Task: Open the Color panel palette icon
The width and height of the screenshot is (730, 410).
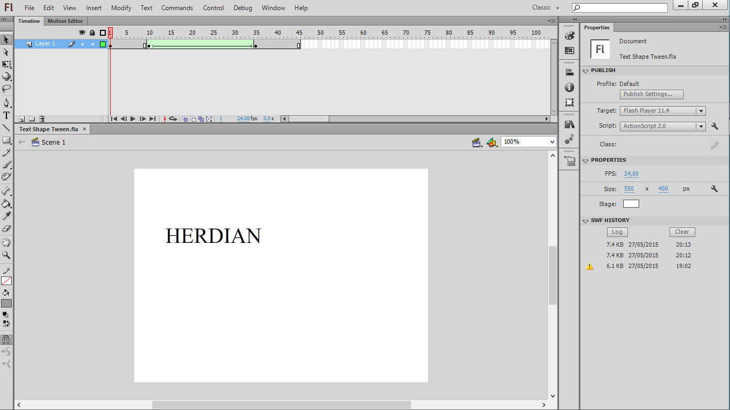Action: pyautogui.click(x=569, y=36)
